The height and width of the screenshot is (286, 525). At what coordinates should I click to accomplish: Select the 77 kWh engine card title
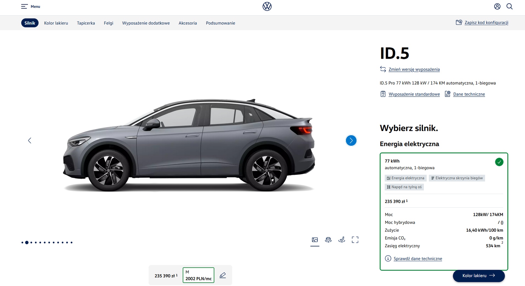pyautogui.click(x=392, y=161)
